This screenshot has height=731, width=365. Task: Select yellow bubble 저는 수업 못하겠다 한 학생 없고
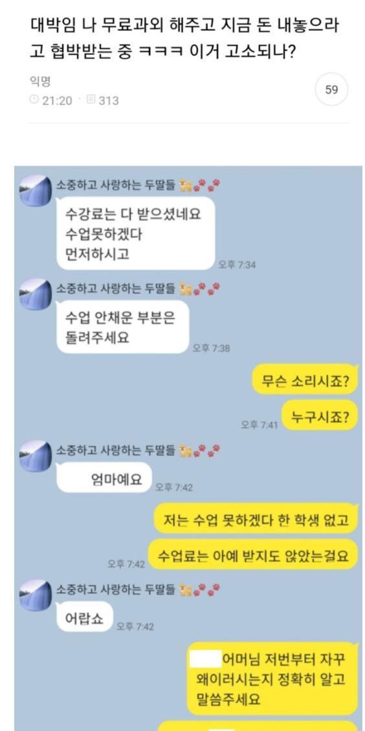[256, 519]
